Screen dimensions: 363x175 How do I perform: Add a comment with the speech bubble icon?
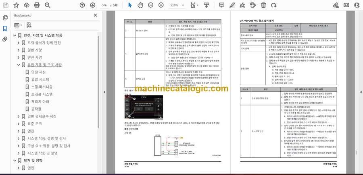pos(222,5)
